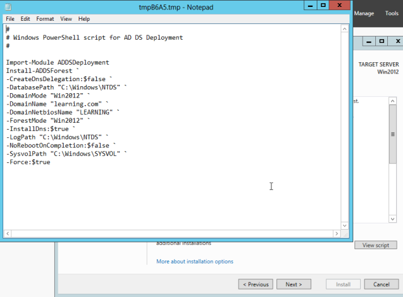This screenshot has width=403, height=297.
Task: Click the -DomainNetbiosName "LEARNING" line
Action: pos(63,112)
